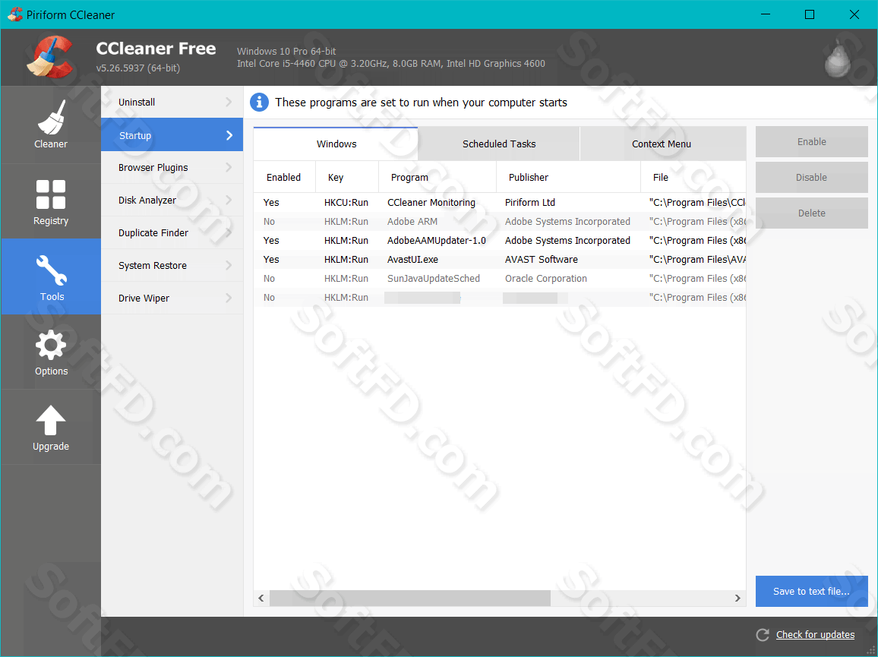Click the info icon beside startup message
This screenshot has height=657, width=878.
[x=259, y=102]
